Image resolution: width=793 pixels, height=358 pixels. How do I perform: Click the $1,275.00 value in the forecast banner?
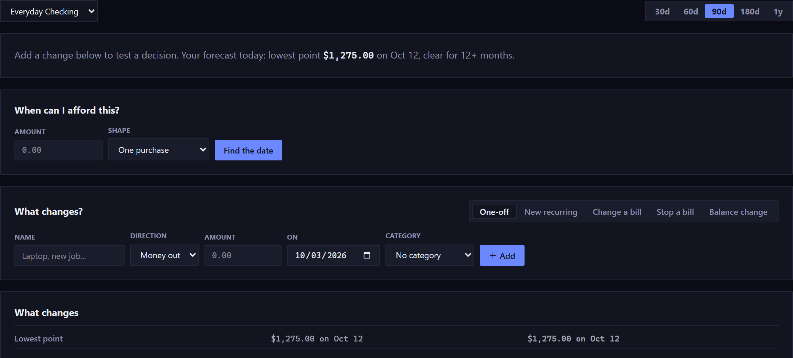click(348, 55)
